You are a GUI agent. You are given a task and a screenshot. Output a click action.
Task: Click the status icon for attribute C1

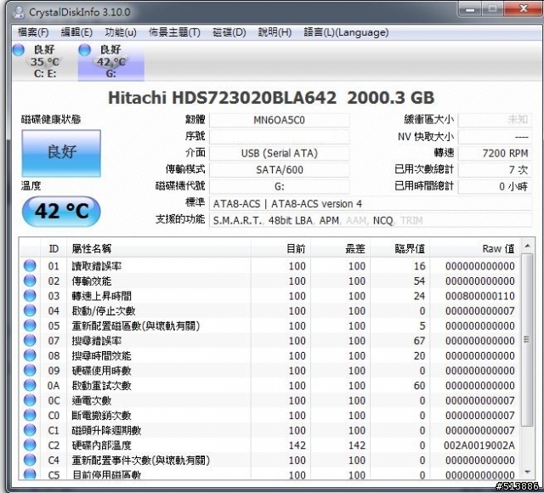(x=30, y=430)
